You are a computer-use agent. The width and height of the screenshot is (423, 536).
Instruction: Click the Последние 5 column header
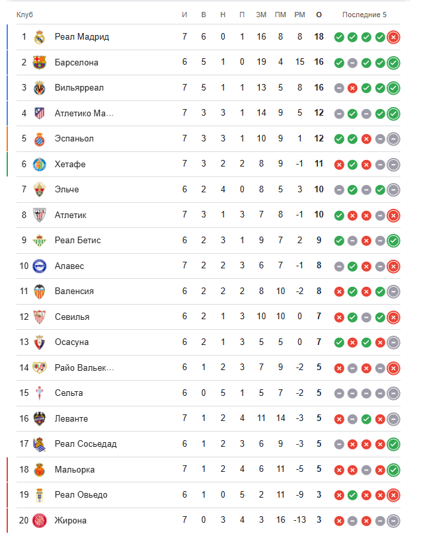coord(365,15)
